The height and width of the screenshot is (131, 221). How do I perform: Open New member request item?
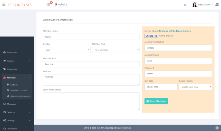20,96
